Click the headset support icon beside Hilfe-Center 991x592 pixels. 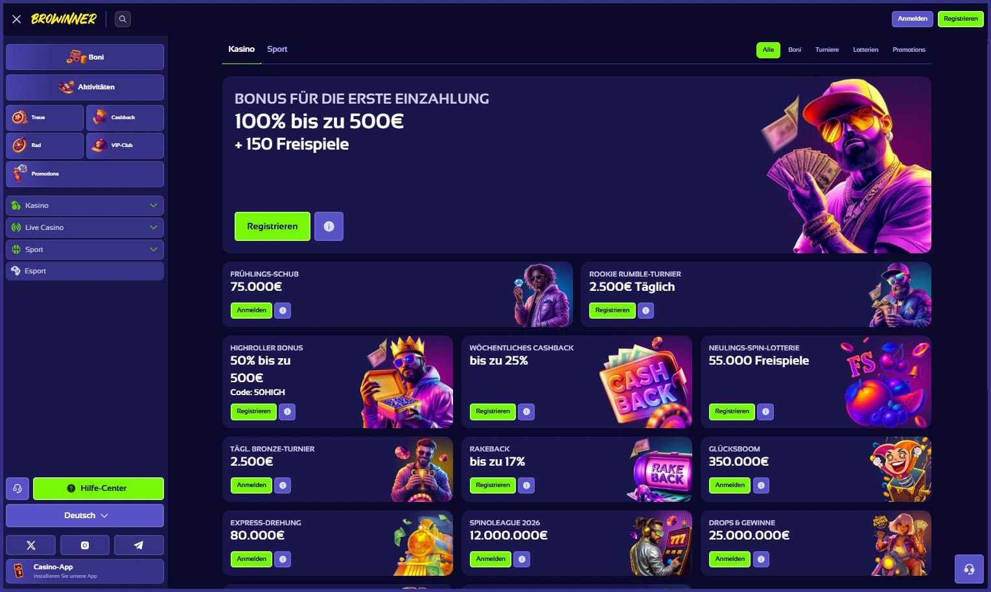click(17, 488)
